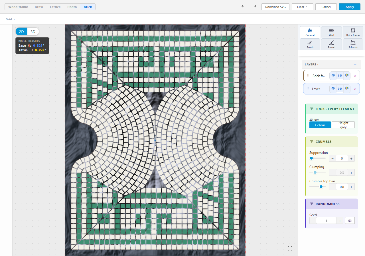Screen dimensions: 365x256
Task: Delete Layer 1
Action: (355, 89)
